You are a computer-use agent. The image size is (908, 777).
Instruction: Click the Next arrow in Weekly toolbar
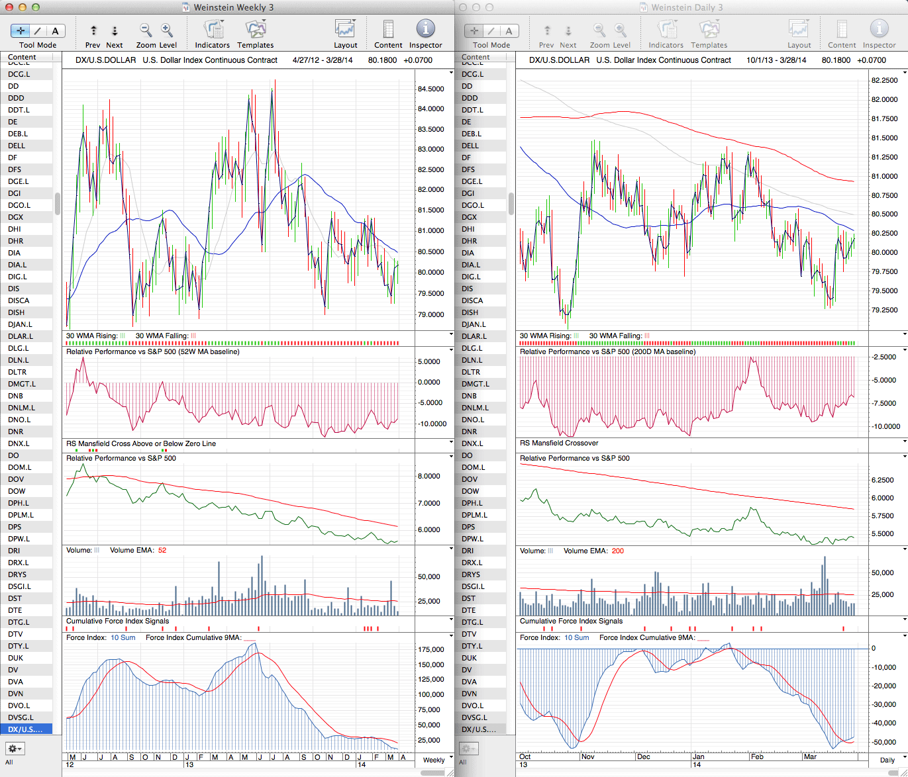coord(115,30)
